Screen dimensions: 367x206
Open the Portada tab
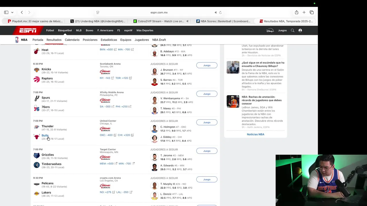[x=38, y=40]
